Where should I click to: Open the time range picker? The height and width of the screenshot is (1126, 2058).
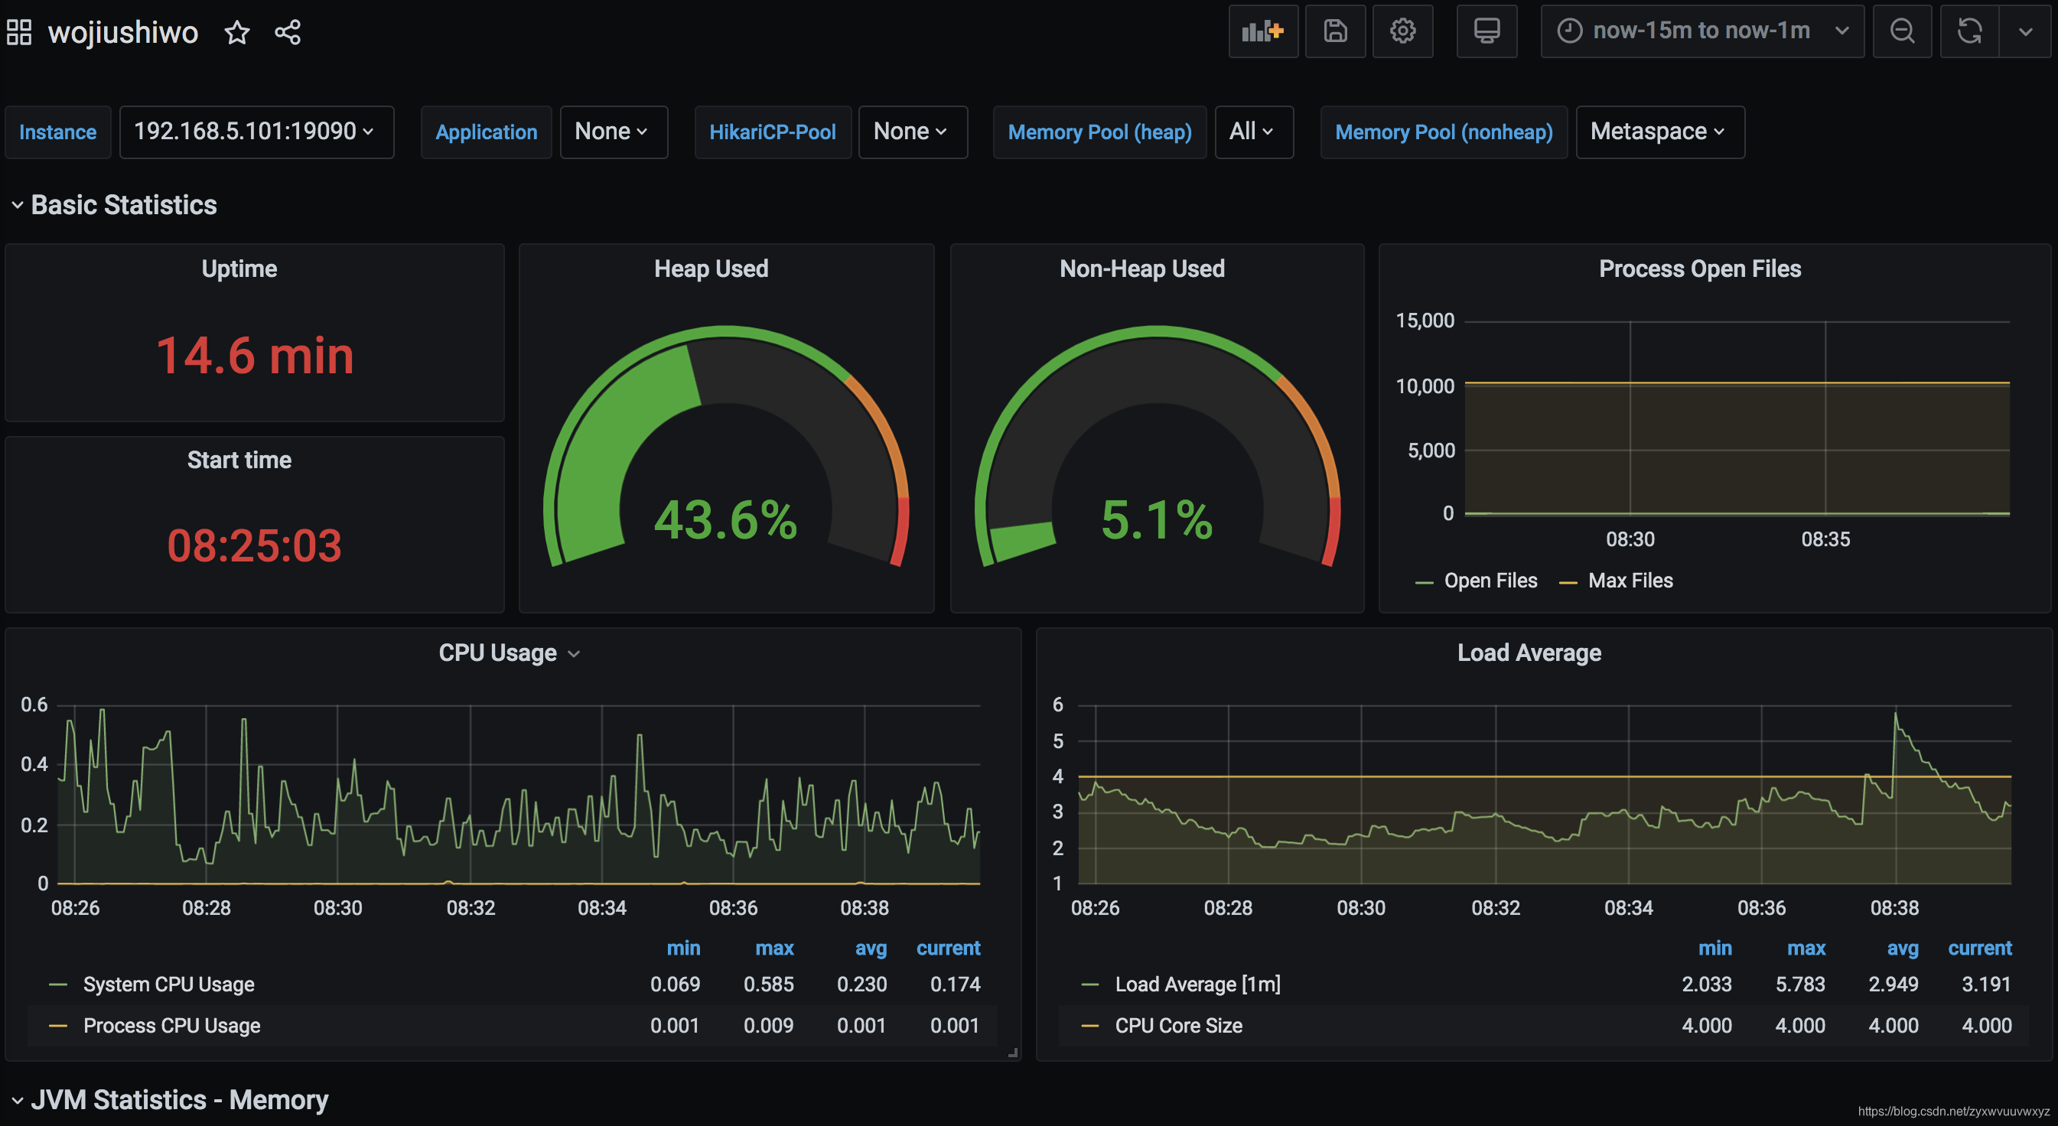1701,31
